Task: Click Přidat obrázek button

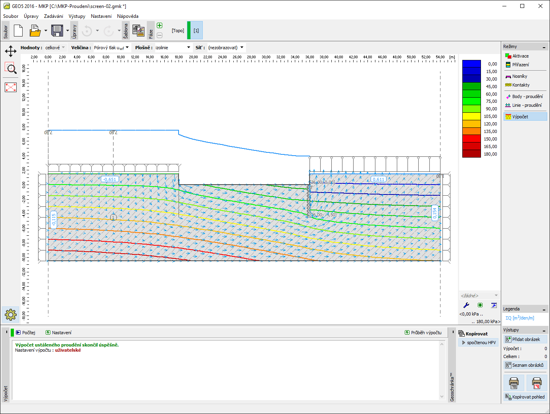Action: coord(525,339)
